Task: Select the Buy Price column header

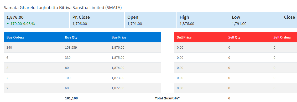Action: point(119,37)
